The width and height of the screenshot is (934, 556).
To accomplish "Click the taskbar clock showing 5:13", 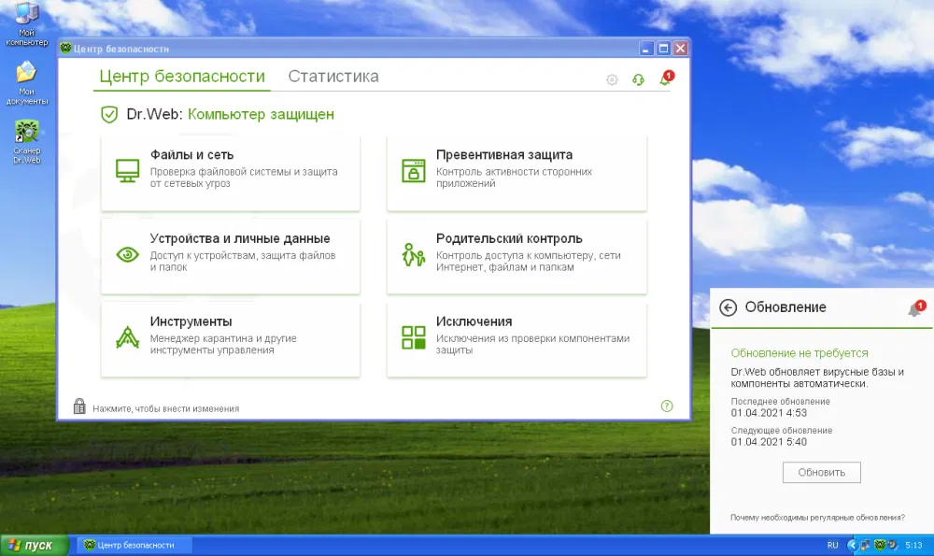I will tap(913, 545).
